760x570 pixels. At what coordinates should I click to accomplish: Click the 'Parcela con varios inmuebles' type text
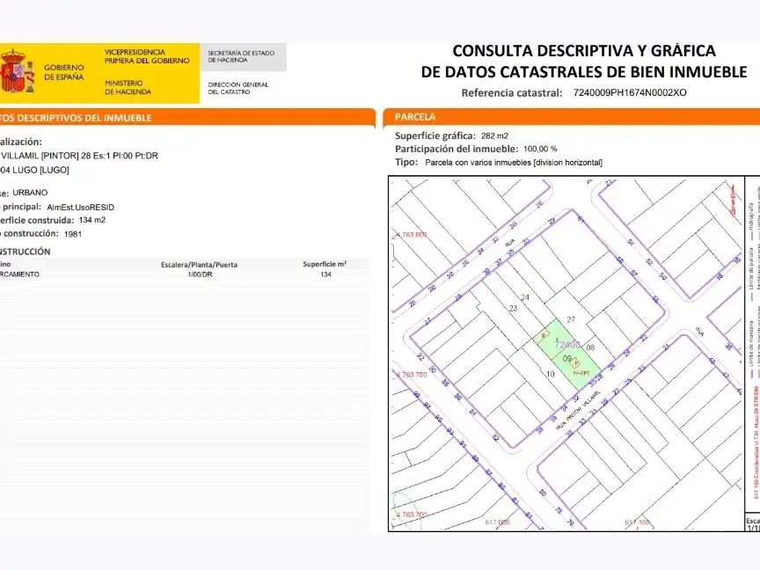click(514, 163)
